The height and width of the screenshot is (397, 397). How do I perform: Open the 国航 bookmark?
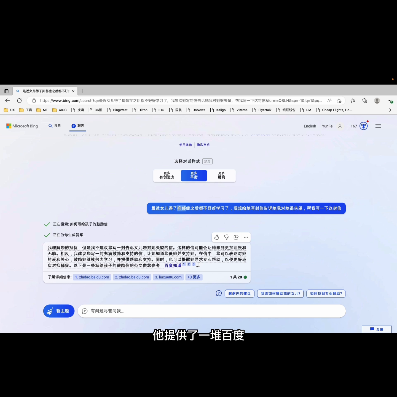click(x=175, y=110)
